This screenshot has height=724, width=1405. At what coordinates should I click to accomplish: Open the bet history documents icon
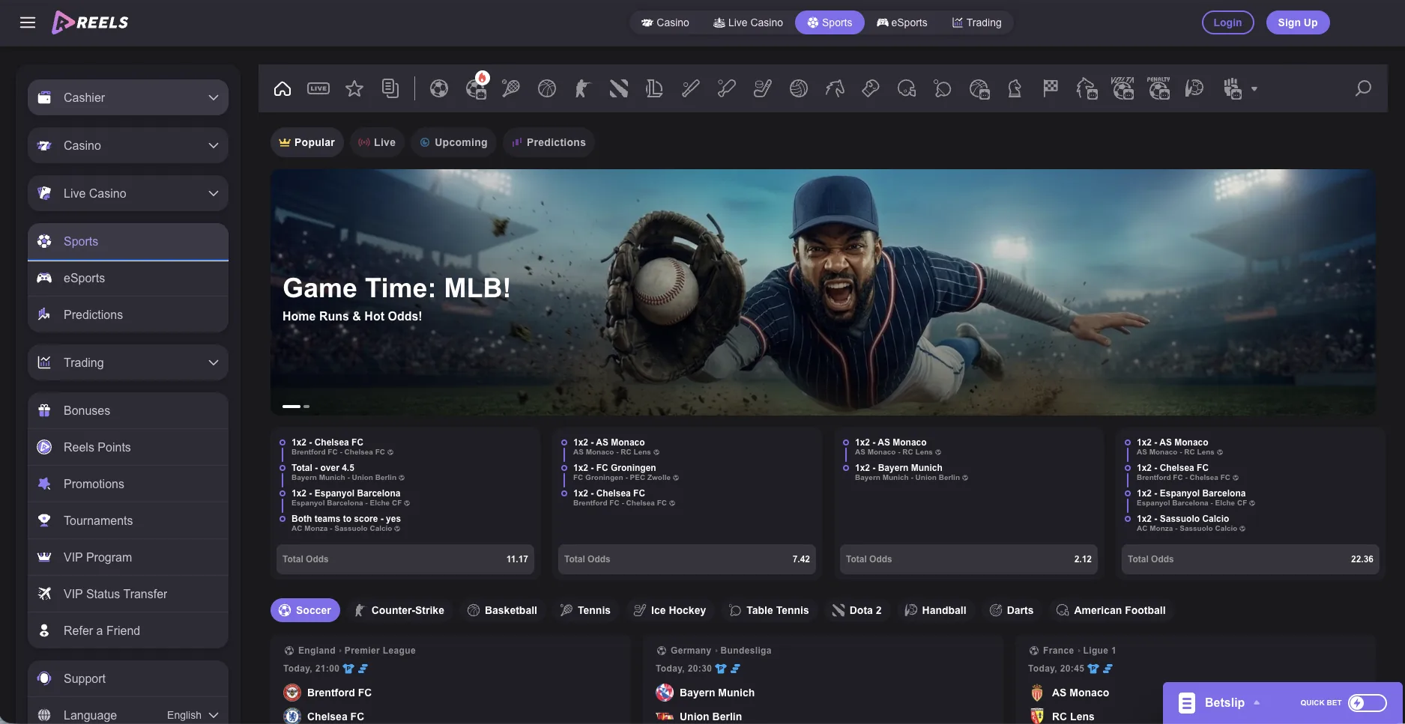(x=390, y=88)
